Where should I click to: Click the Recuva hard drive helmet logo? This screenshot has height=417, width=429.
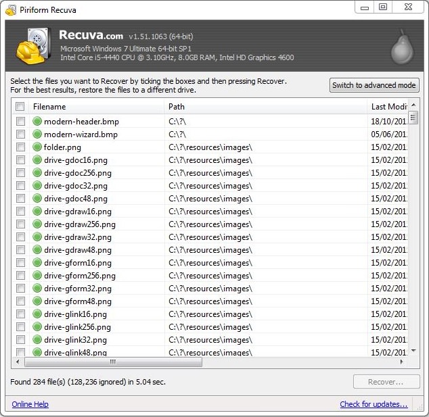point(34,46)
